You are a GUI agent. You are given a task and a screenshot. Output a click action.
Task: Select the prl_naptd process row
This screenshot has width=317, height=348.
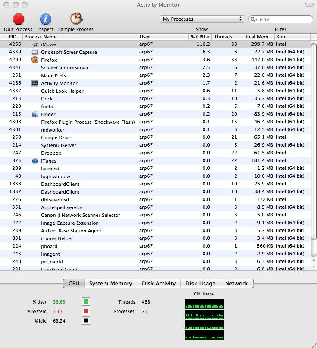(155, 262)
